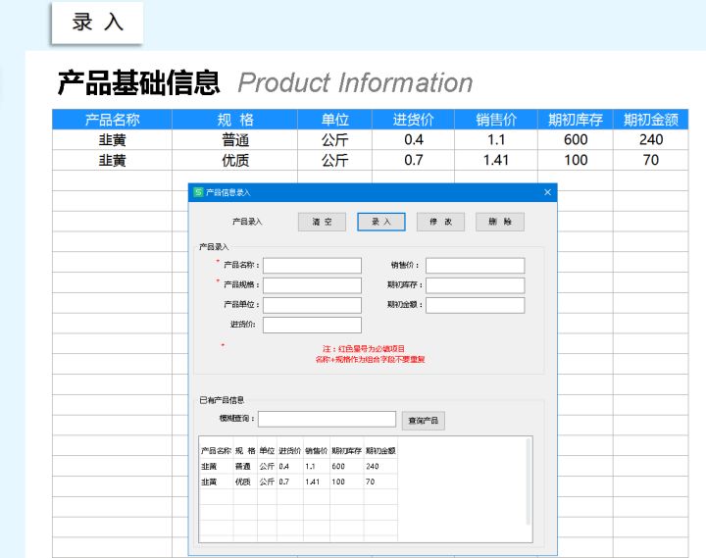706x558 pixels.
Task: Select 公斤 cell in the 优质 sheet row
Action: pyautogui.click(x=334, y=160)
